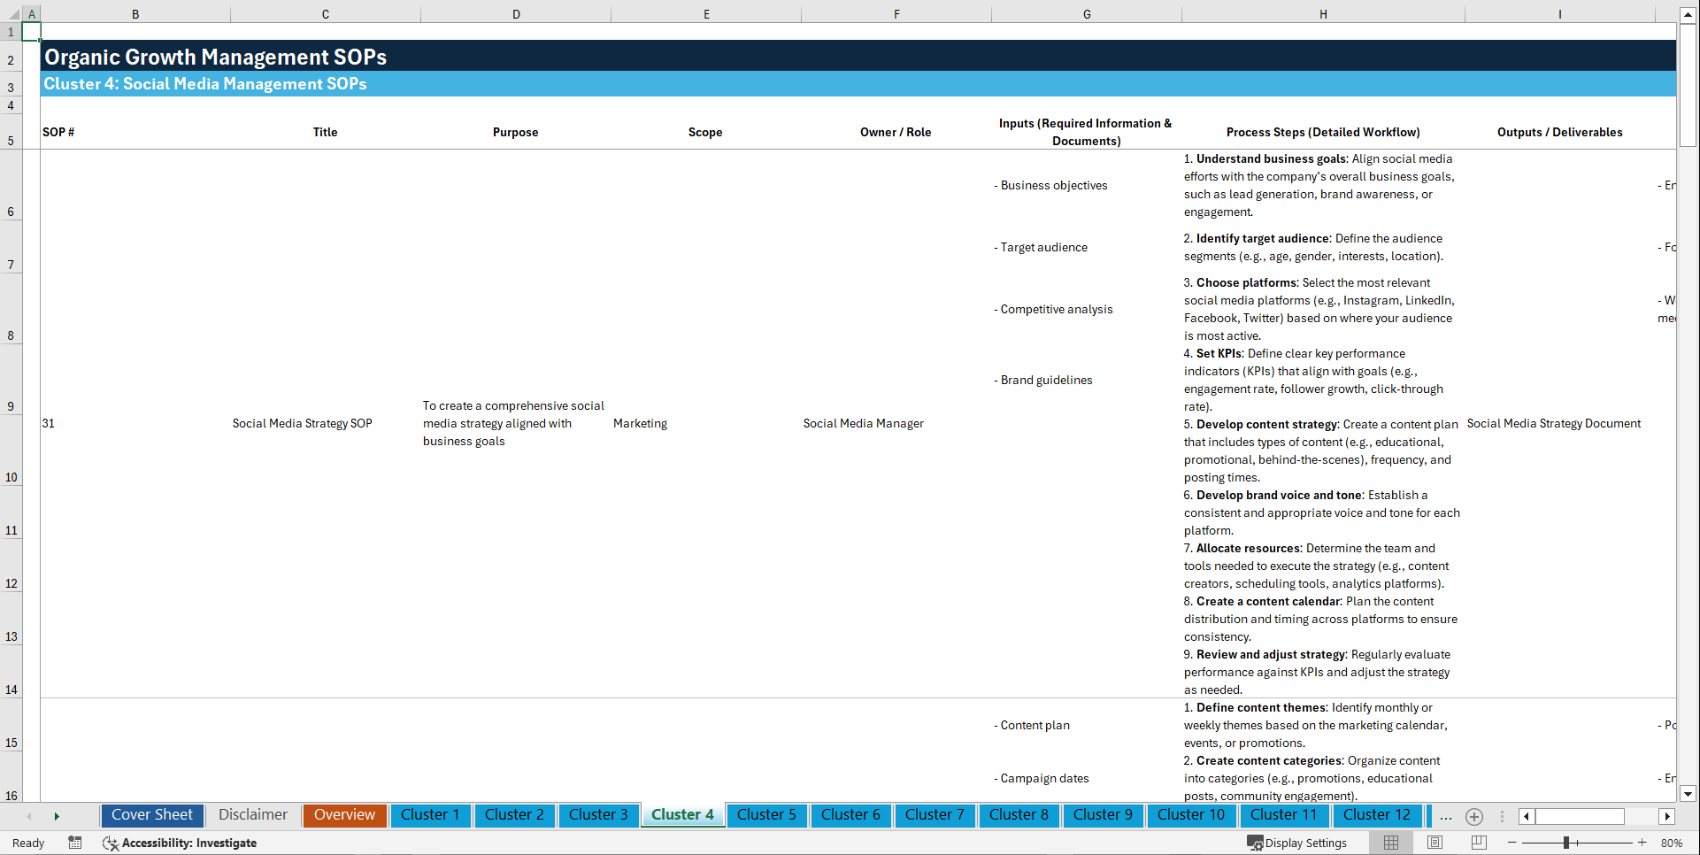This screenshot has width=1700, height=855.
Task: Open the Disclaimer sheet tab
Action: [x=252, y=814]
